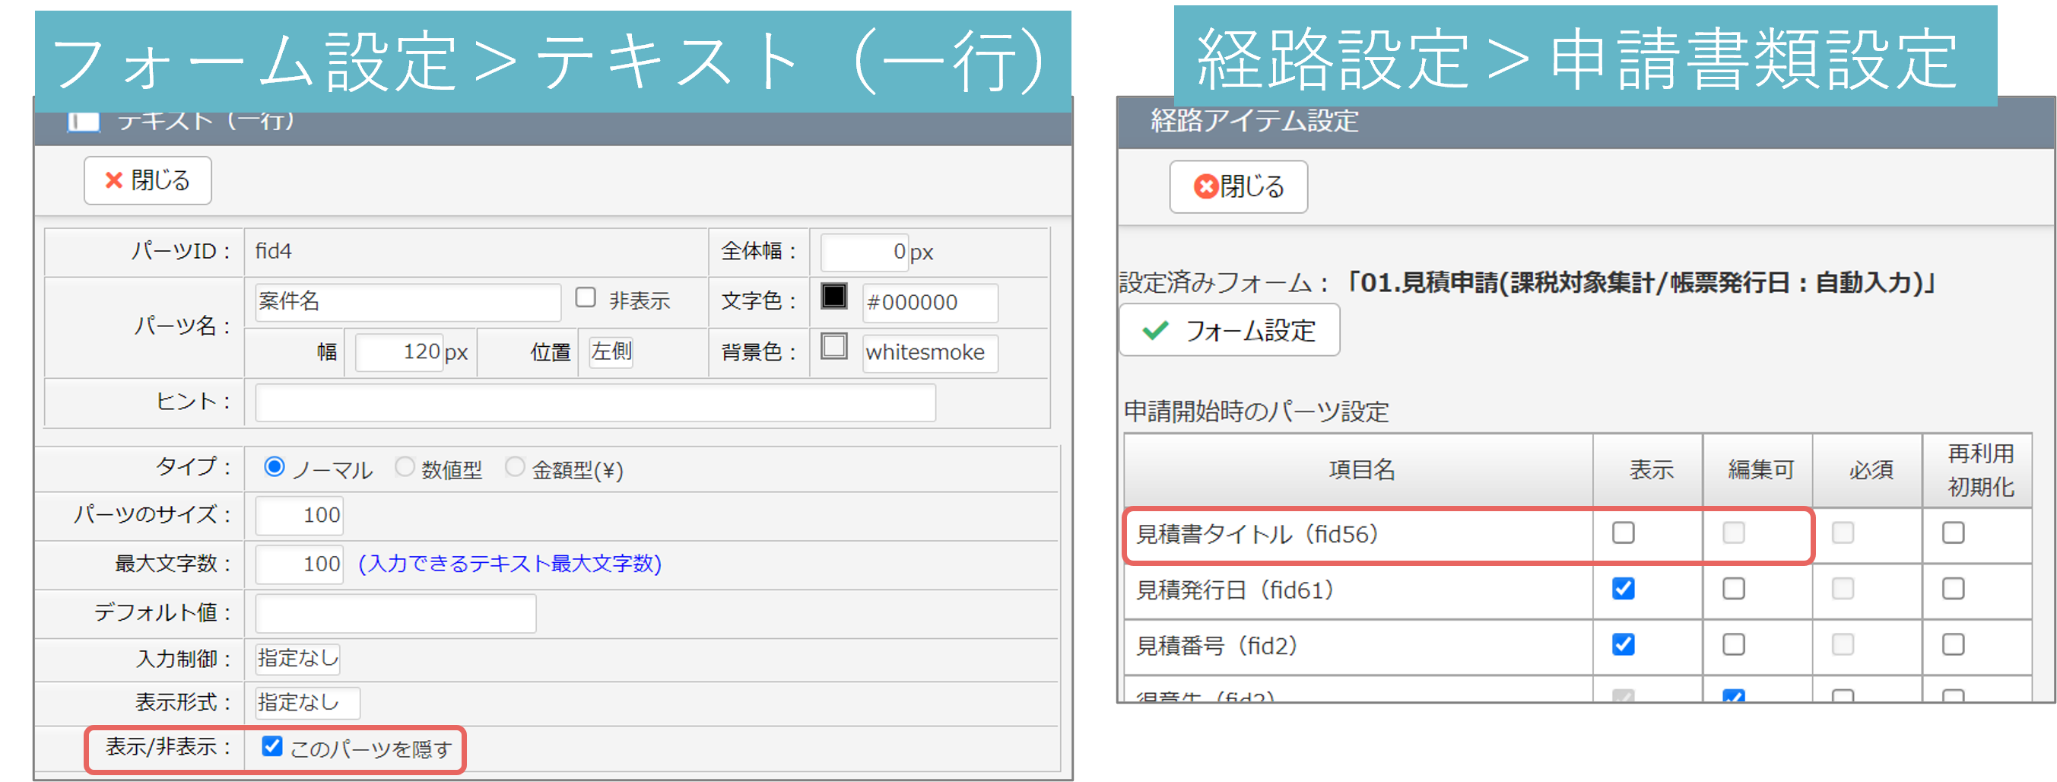Edit the #000000 text color field

929,303
